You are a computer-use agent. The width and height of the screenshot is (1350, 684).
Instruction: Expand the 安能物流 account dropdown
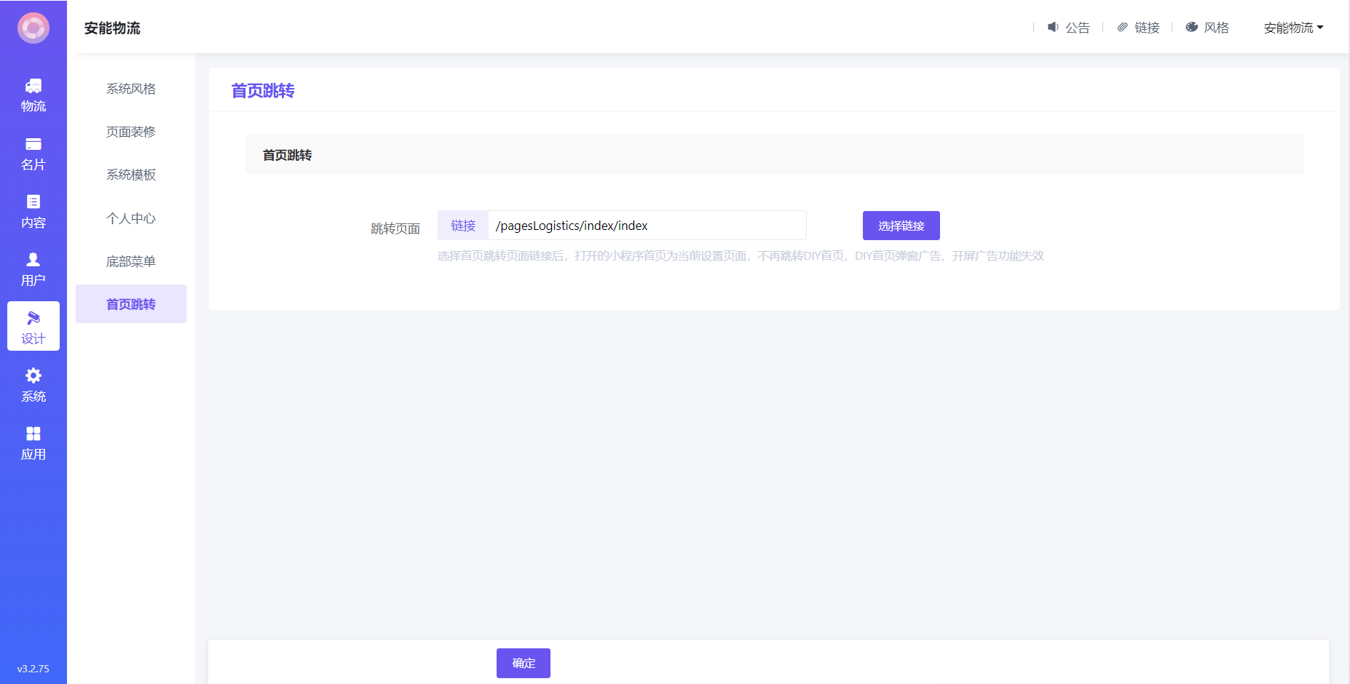(1293, 28)
